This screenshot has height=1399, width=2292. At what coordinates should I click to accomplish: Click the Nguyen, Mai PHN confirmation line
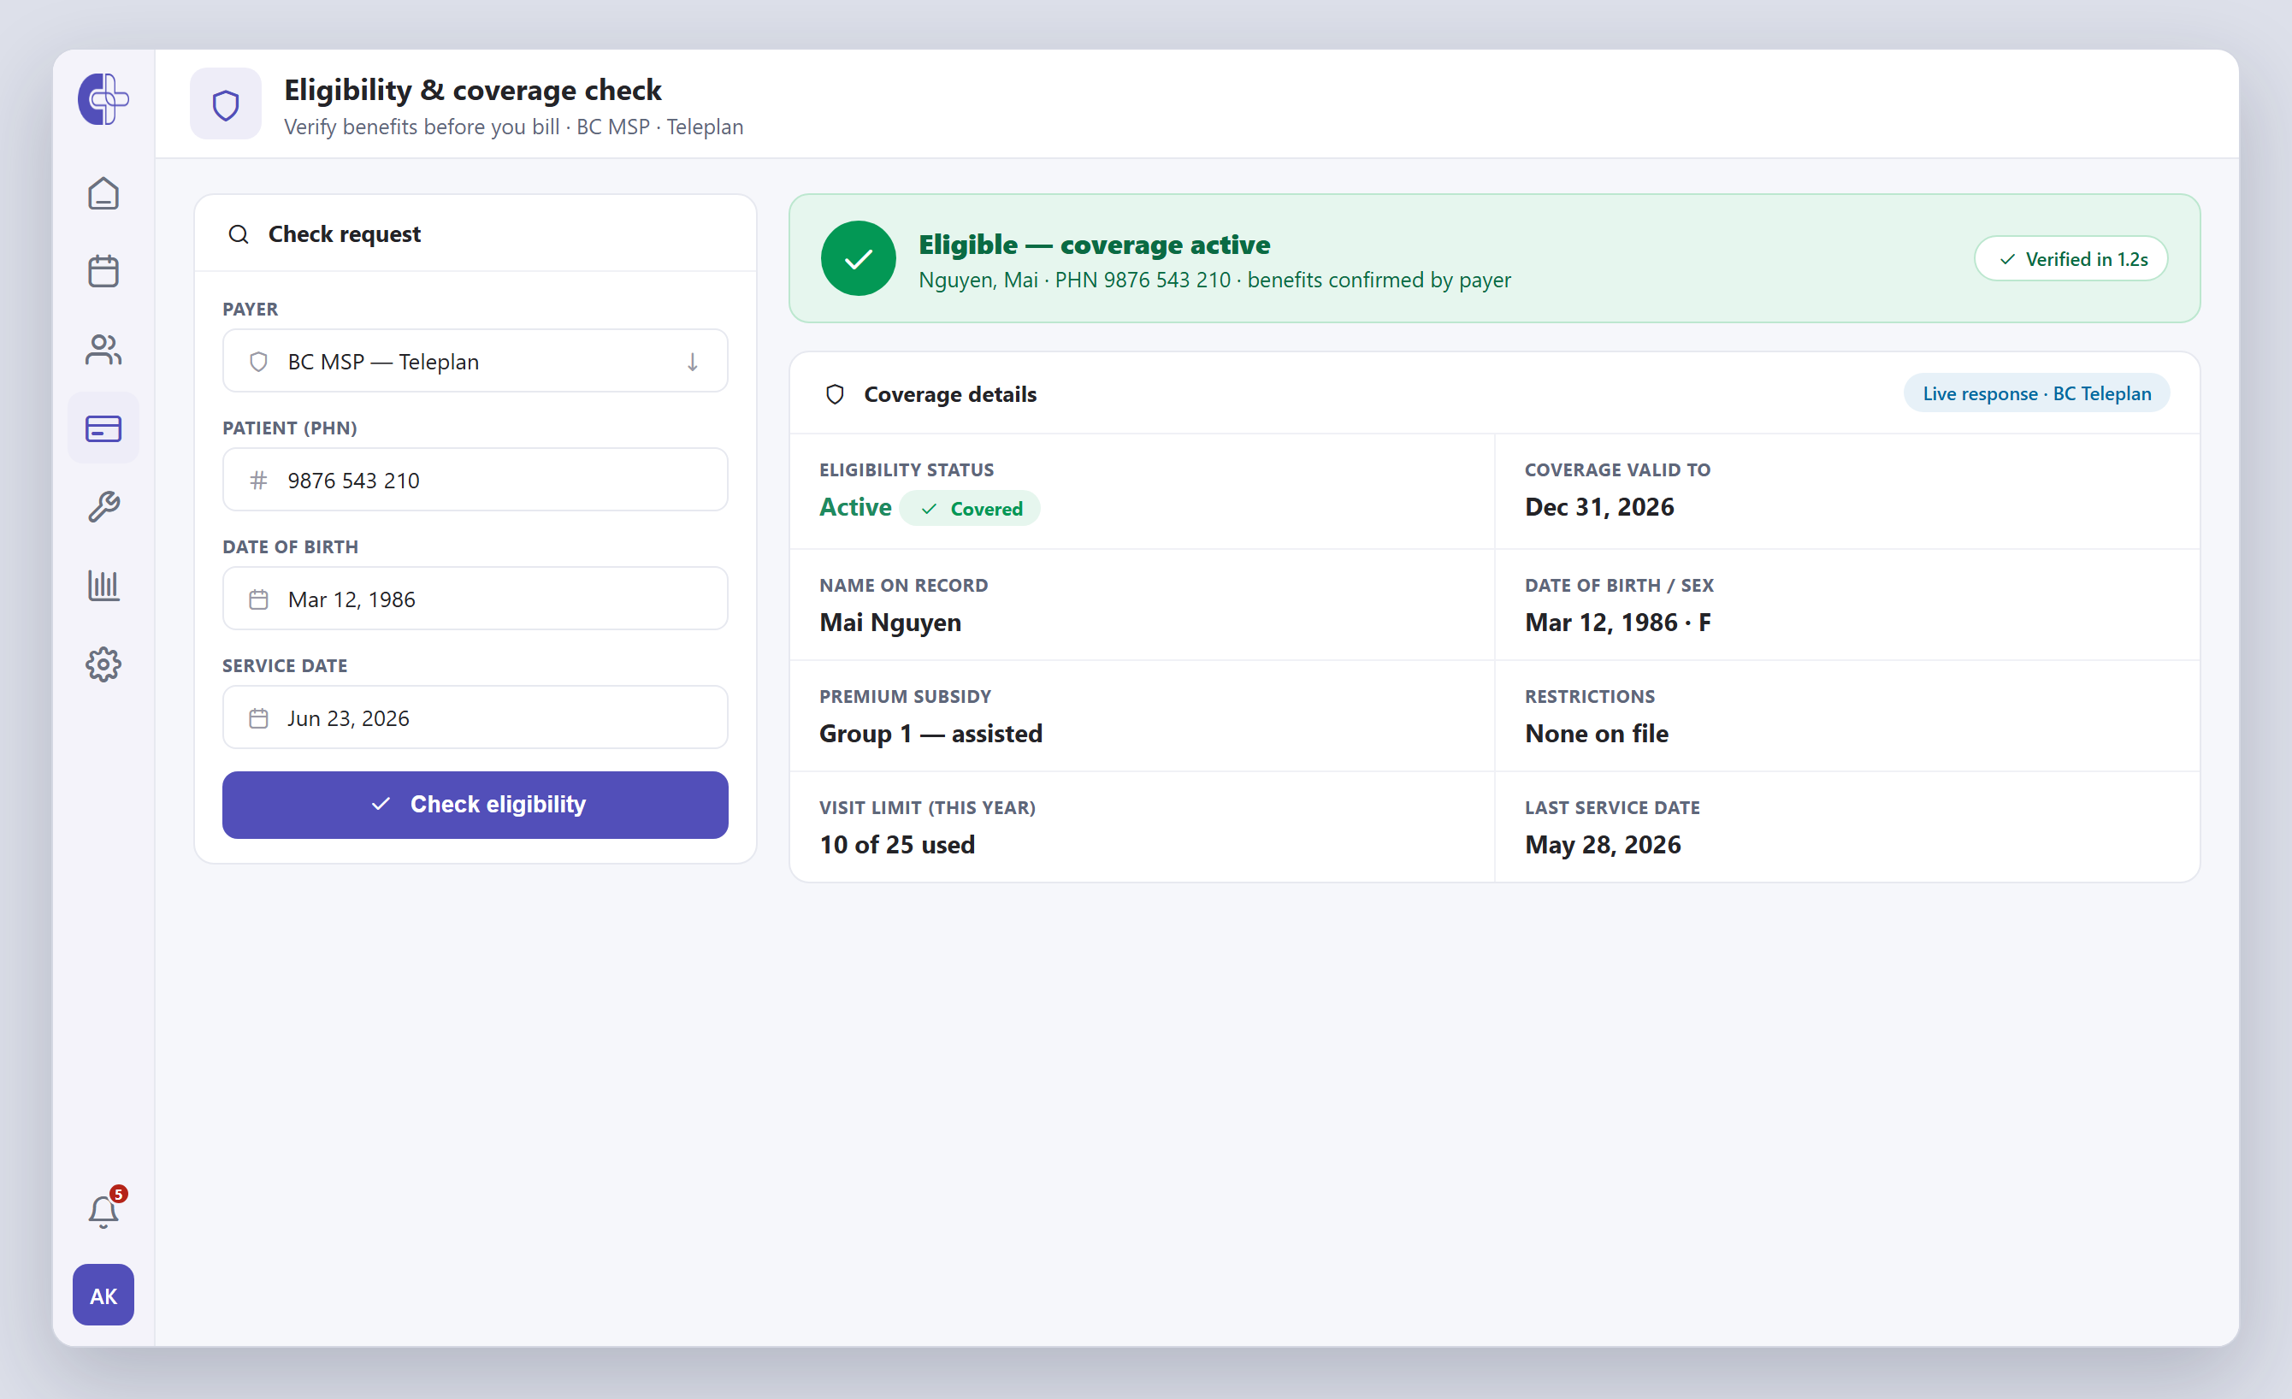[x=1214, y=280]
